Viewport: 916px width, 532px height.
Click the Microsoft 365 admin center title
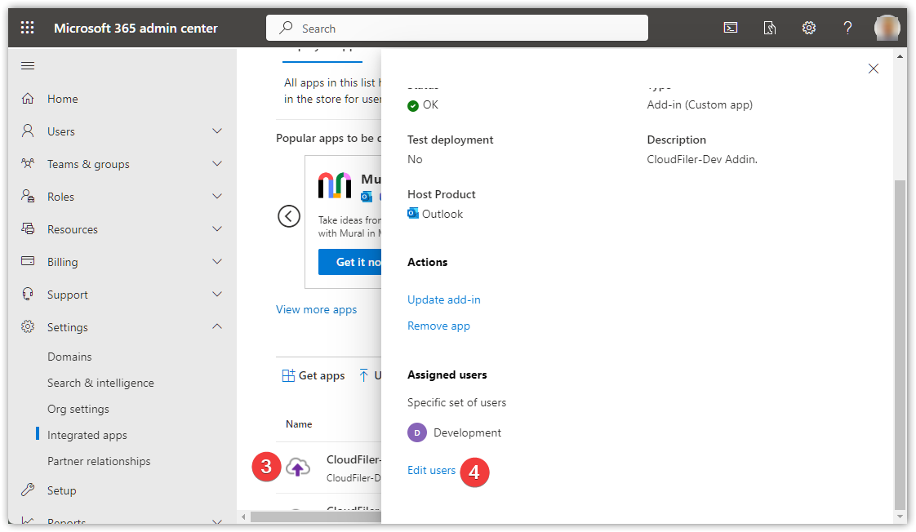click(x=136, y=28)
